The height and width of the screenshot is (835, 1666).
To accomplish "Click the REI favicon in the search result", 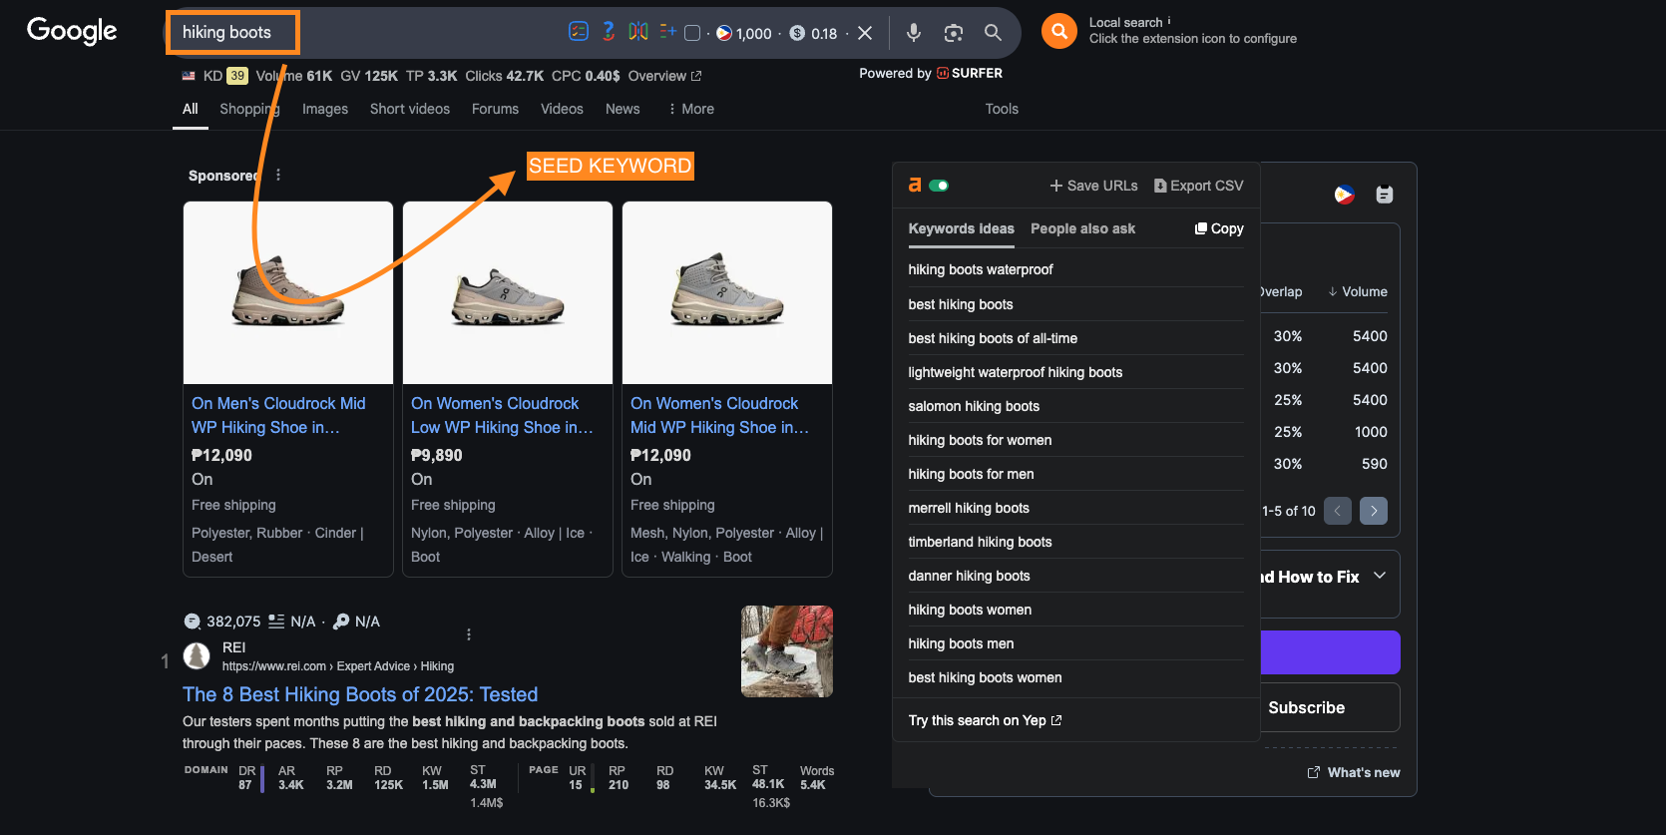I will (x=197, y=655).
